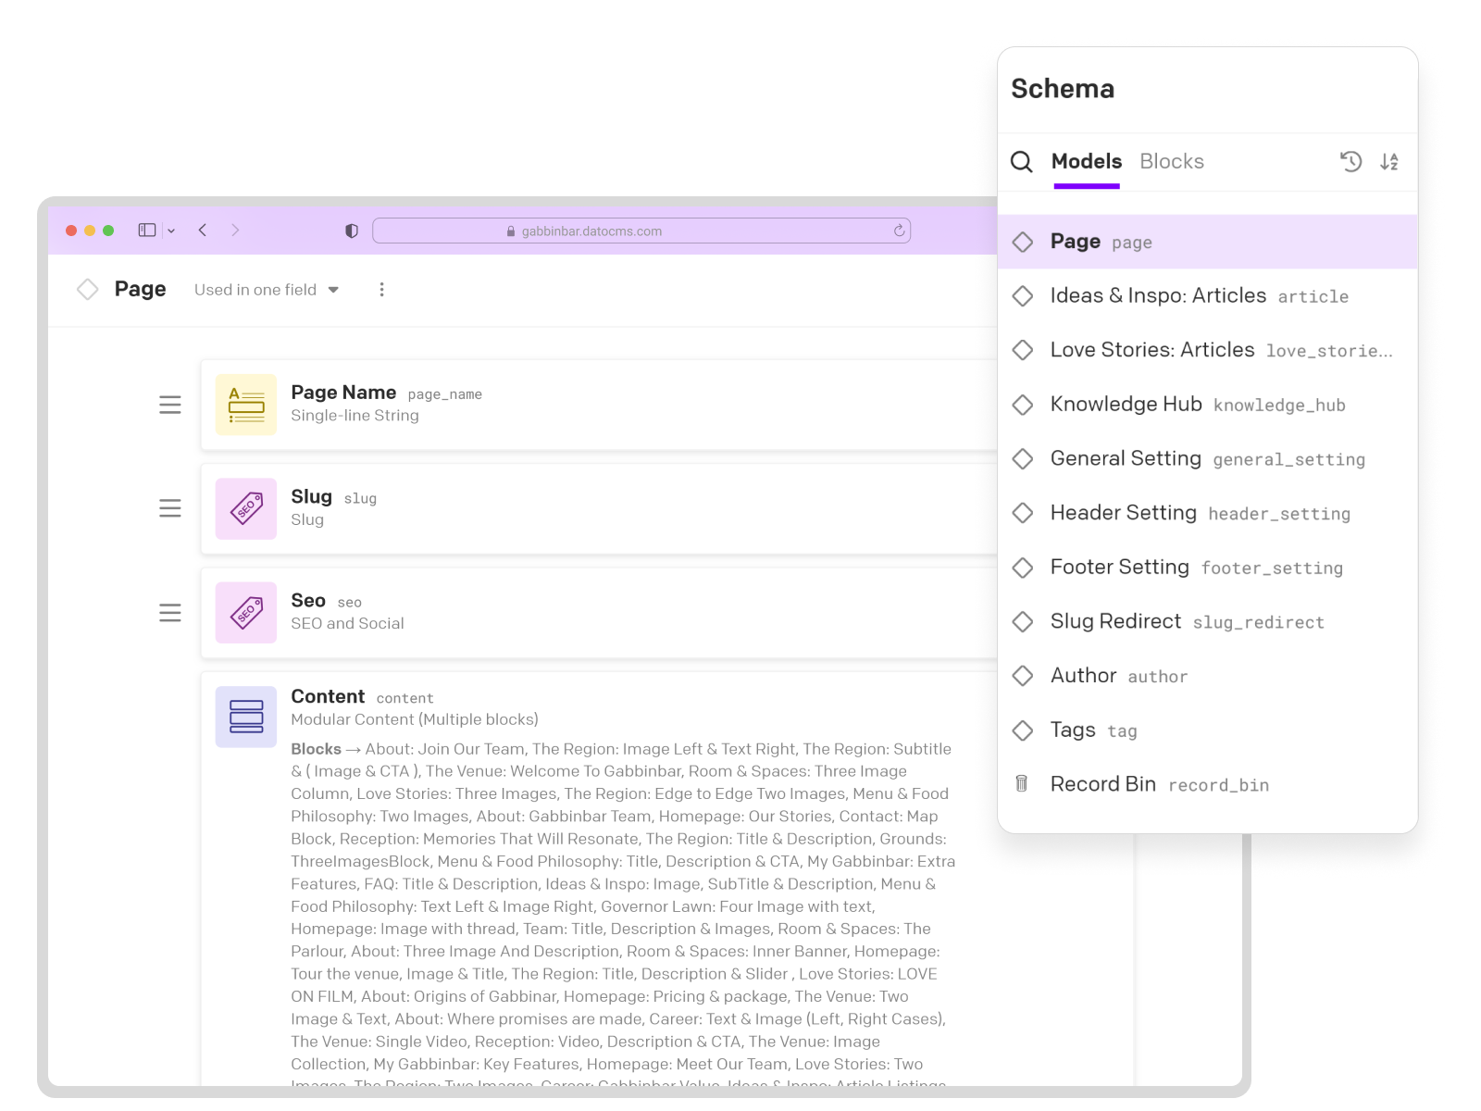Screen dimensions: 1481x1111
Task: Open the Knowledge Hub model
Action: pos(1208,405)
